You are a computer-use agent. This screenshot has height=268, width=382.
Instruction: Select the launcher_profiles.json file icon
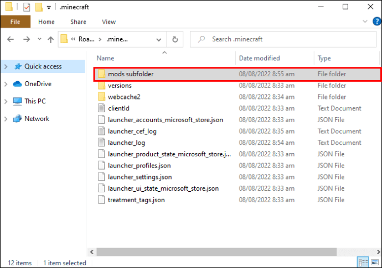coord(101,165)
